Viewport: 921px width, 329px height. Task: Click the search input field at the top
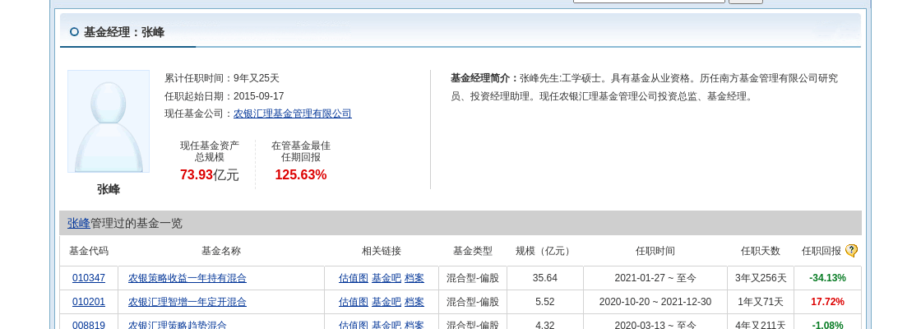[649, 1]
